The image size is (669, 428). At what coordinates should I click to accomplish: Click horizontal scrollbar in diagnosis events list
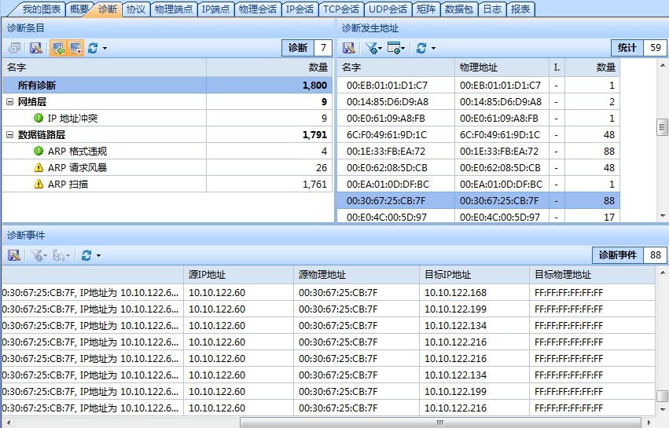[x=439, y=422]
